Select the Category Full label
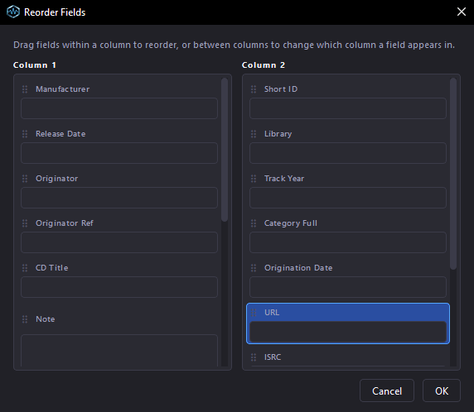 (291, 223)
